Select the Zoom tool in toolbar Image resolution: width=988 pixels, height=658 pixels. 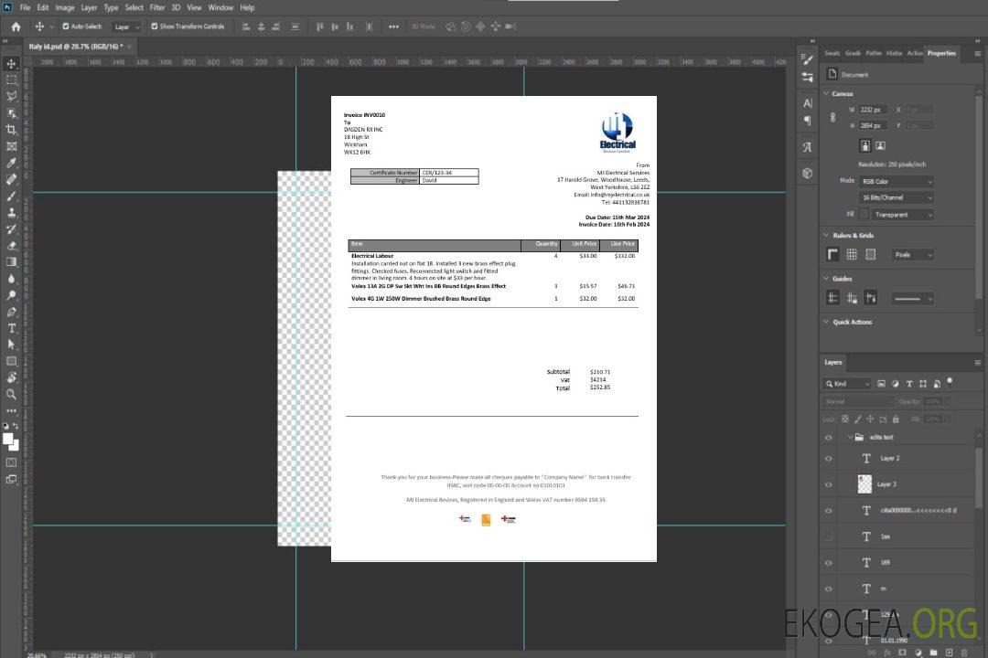pos(12,394)
